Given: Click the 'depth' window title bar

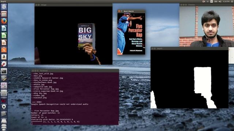Looking at the screenshot, I should 189,48.
